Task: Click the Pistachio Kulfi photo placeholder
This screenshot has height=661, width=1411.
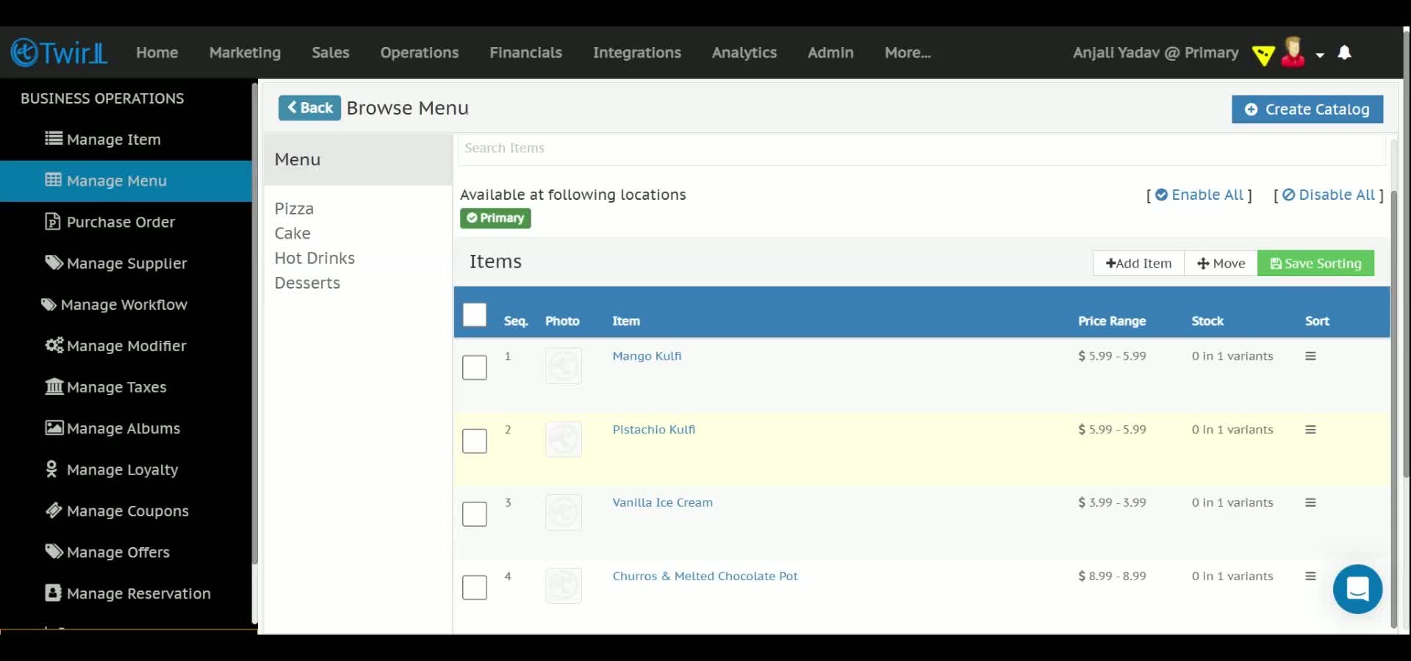Action: [x=564, y=439]
